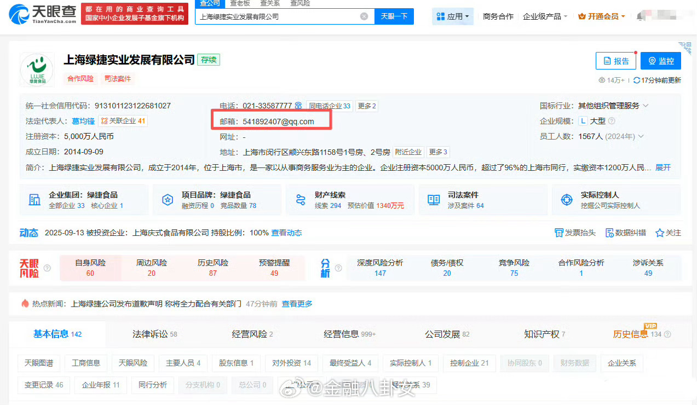Switch to the 查老板 search tab
697x405 pixels.
(x=240, y=3)
